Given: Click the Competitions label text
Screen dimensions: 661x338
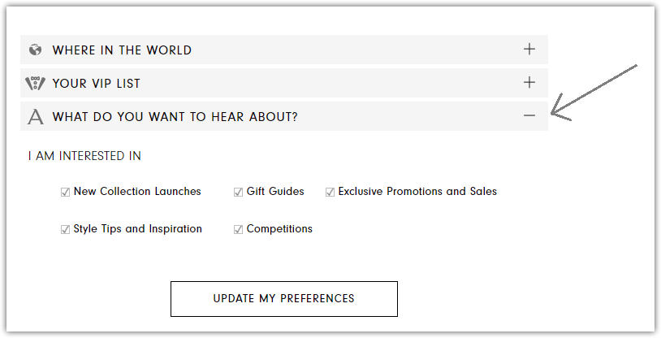Looking at the screenshot, I should 279,229.
